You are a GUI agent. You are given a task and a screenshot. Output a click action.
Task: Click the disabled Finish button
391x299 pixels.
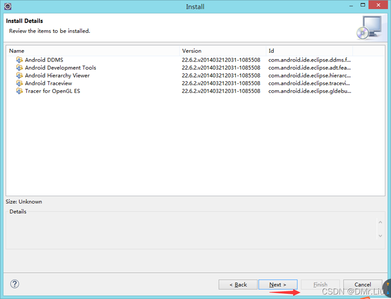coord(320,285)
